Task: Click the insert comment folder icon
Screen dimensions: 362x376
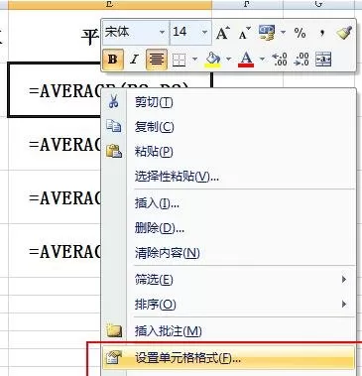Action: click(114, 330)
